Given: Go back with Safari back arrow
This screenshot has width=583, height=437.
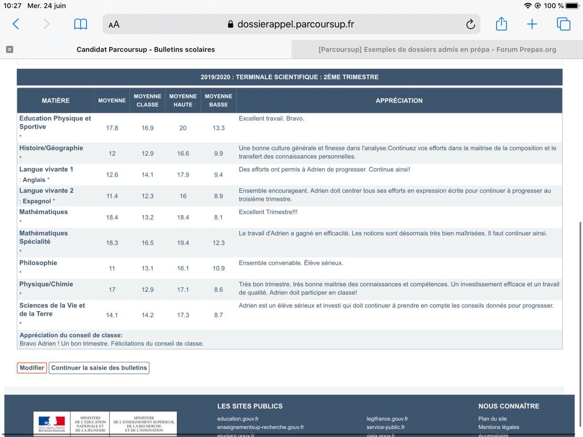Looking at the screenshot, I should pyautogui.click(x=16, y=24).
